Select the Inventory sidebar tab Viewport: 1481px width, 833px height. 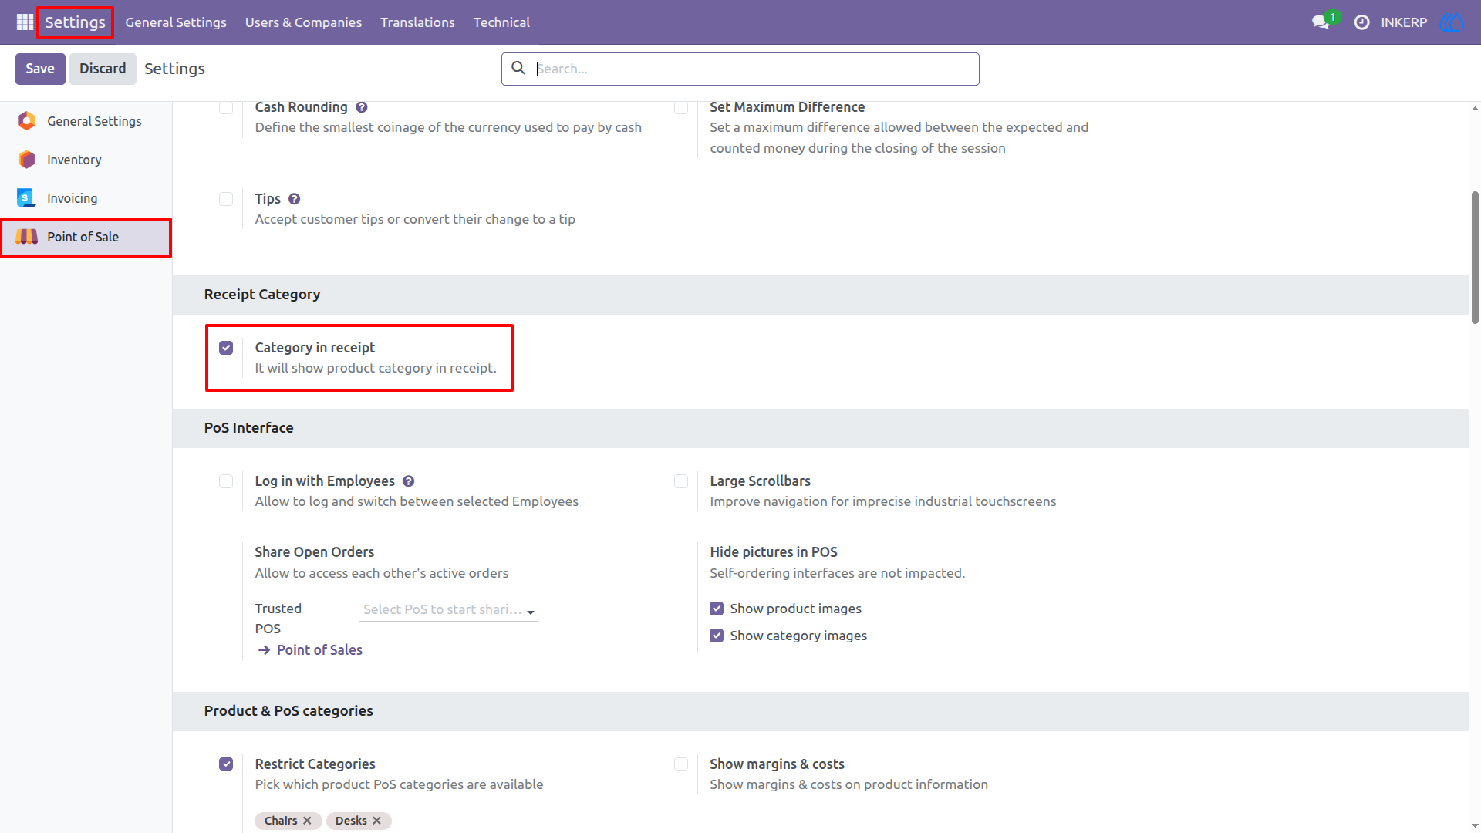click(x=86, y=160)
